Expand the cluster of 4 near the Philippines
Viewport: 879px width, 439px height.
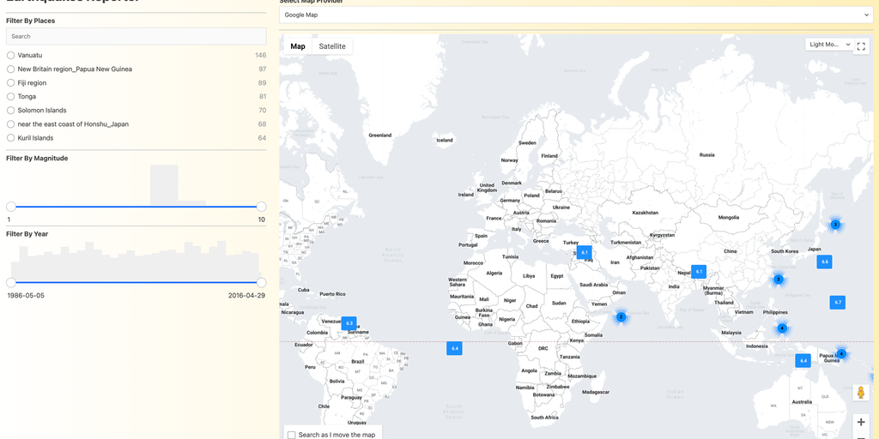pos(781,328)
